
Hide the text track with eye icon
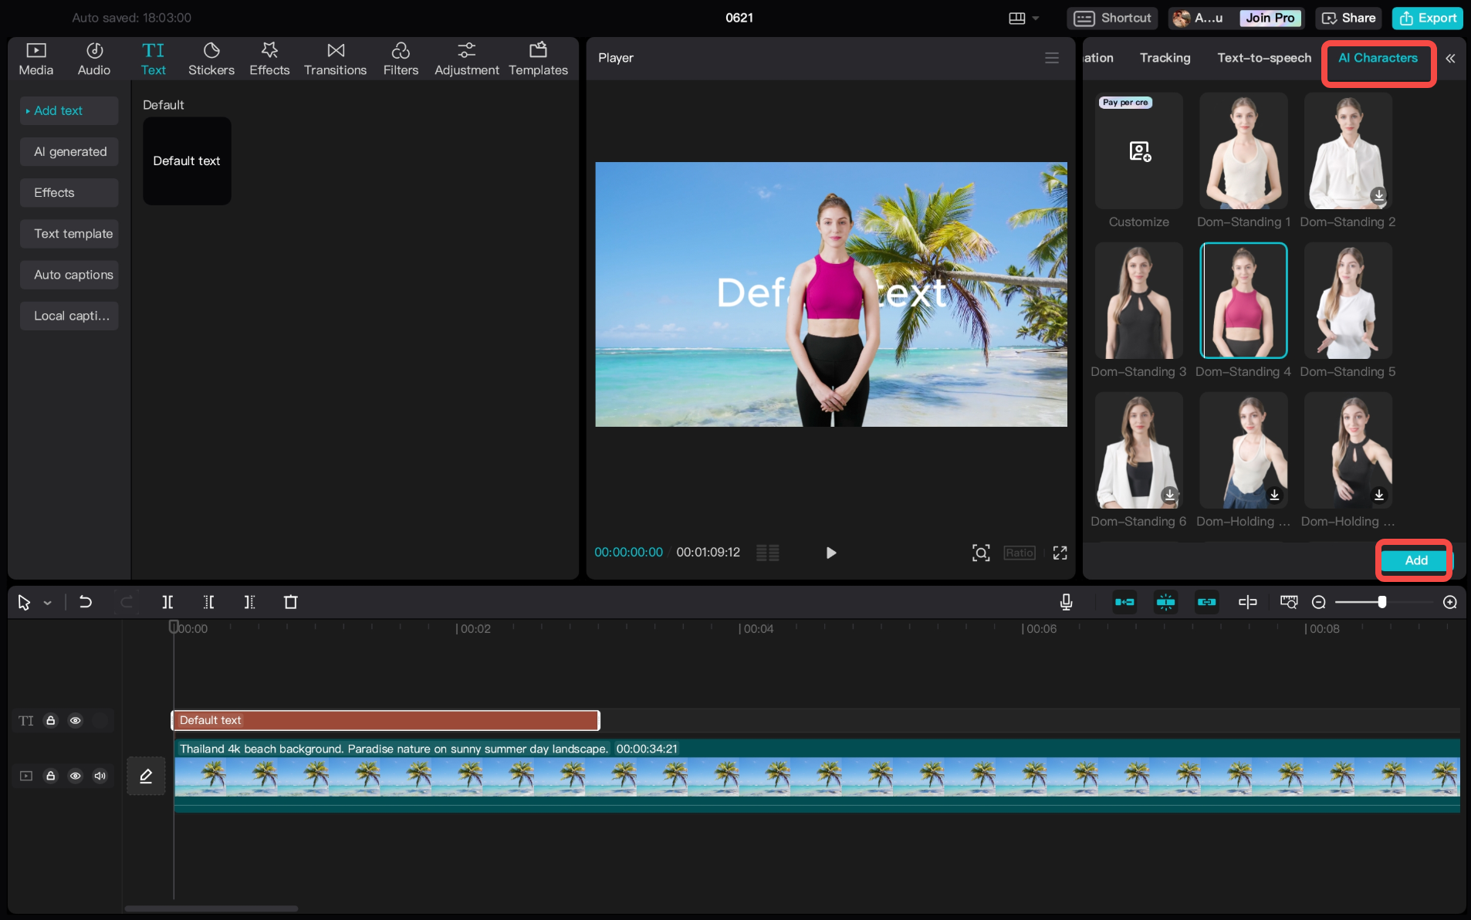76,720
